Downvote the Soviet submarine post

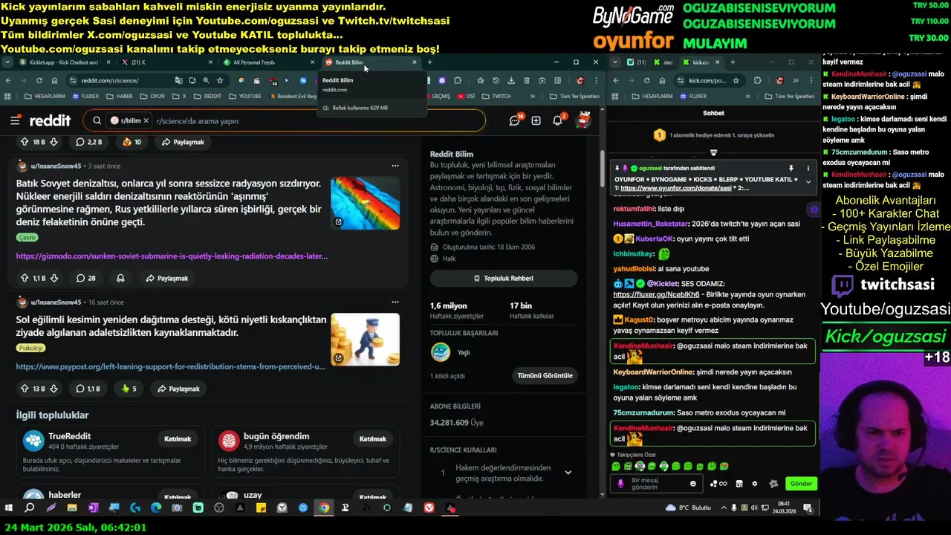[x=53, y=278]
